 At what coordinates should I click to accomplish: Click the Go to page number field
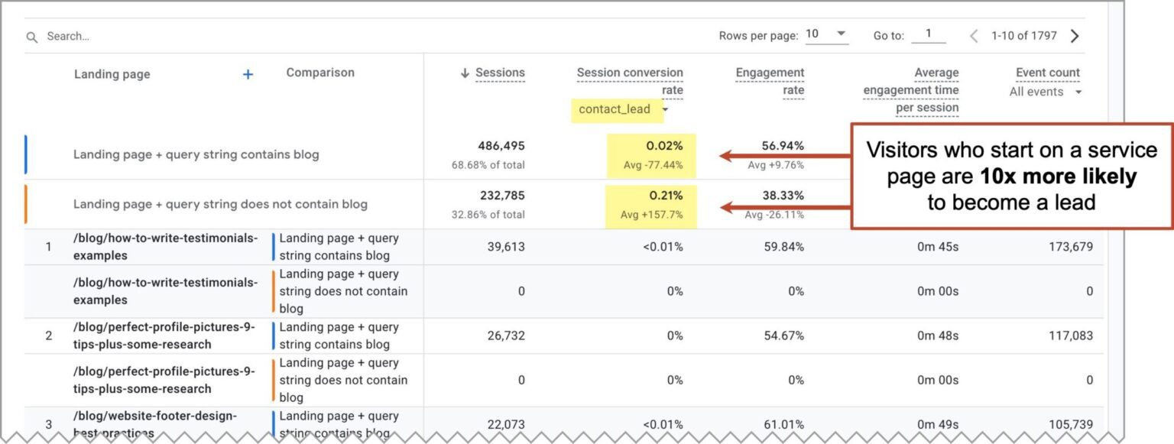pos(929,35)
